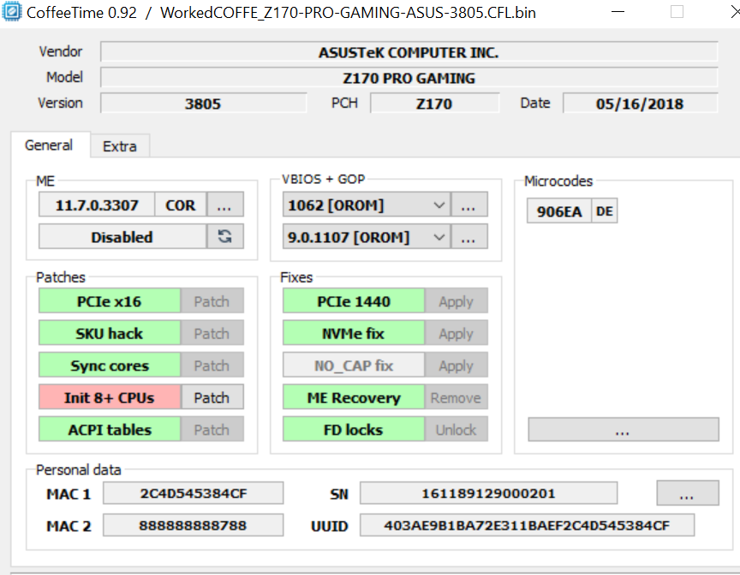Click Apply button for NVMe fix
The width and height of the screenshot is (740, 575).
point(456,333)
